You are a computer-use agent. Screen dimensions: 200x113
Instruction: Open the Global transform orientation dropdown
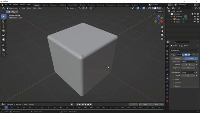coord(72,8)
